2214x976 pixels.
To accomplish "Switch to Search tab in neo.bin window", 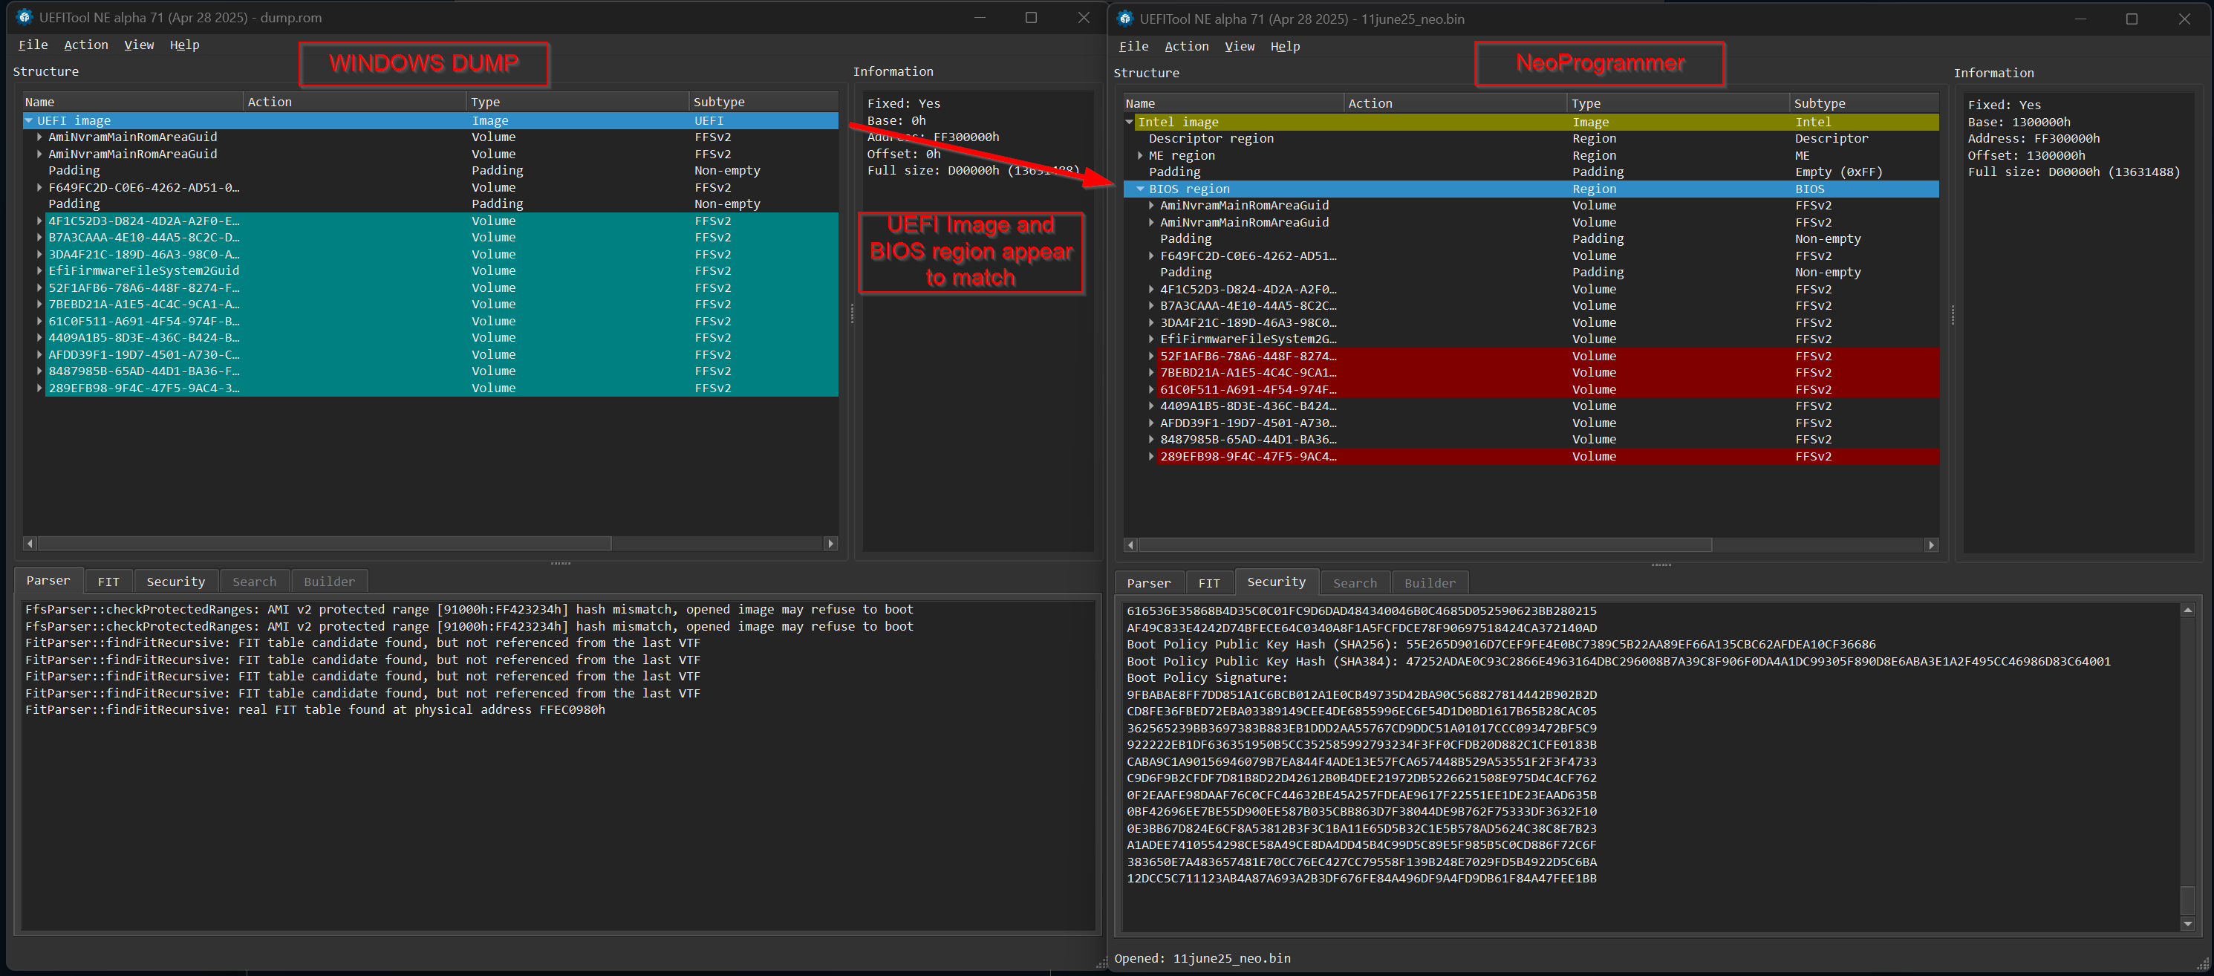I will [x=1355, y=584].
